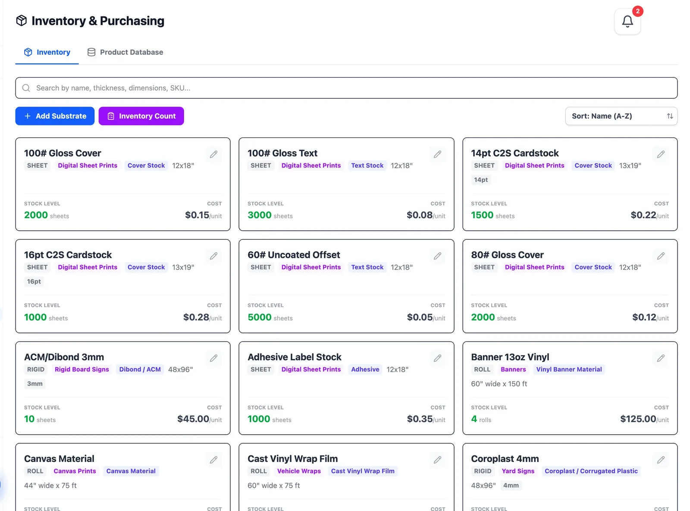Click the Cast Vinyl Wrap Film title

(x=292, y=459)
